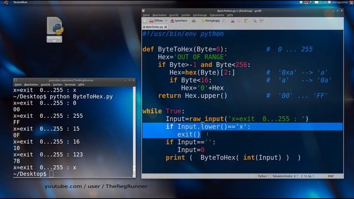Click the shebang line '#!/usr/bin/env python'
This screenshot has height=199, width=354.
tap(183, 34)
